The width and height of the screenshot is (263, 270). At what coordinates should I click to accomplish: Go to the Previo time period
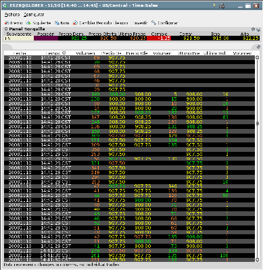pyautogui.click(x=14, y=23)
